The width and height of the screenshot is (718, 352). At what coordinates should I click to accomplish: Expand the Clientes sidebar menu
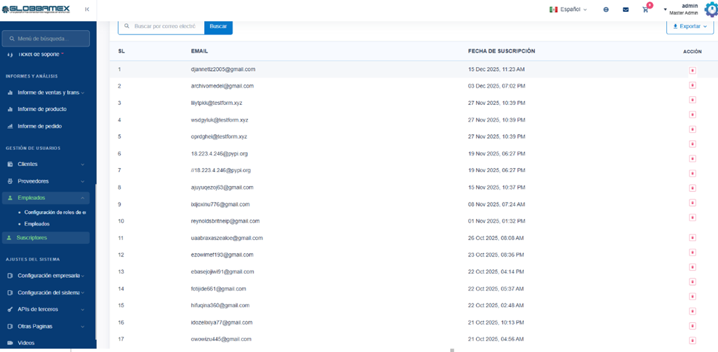pos(45,164)
